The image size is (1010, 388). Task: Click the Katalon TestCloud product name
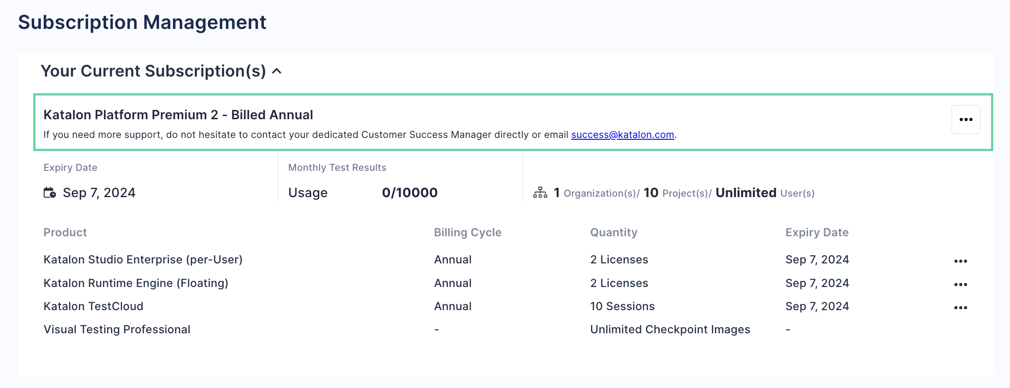click(94, 306)
